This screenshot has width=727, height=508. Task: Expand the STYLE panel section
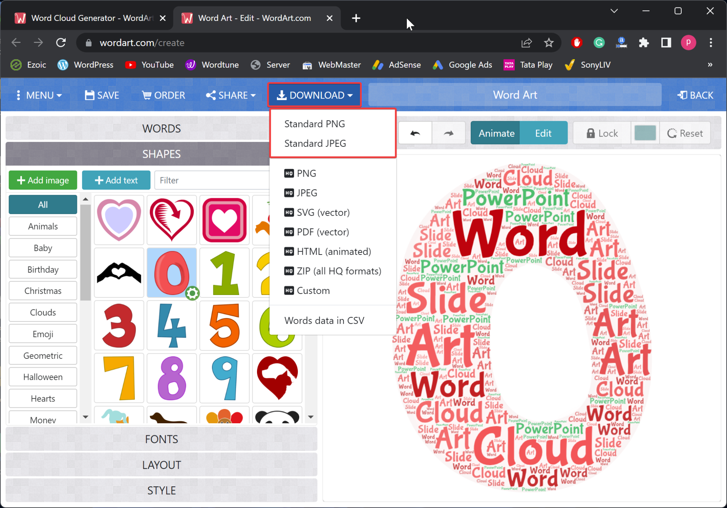tap(162, 490)
